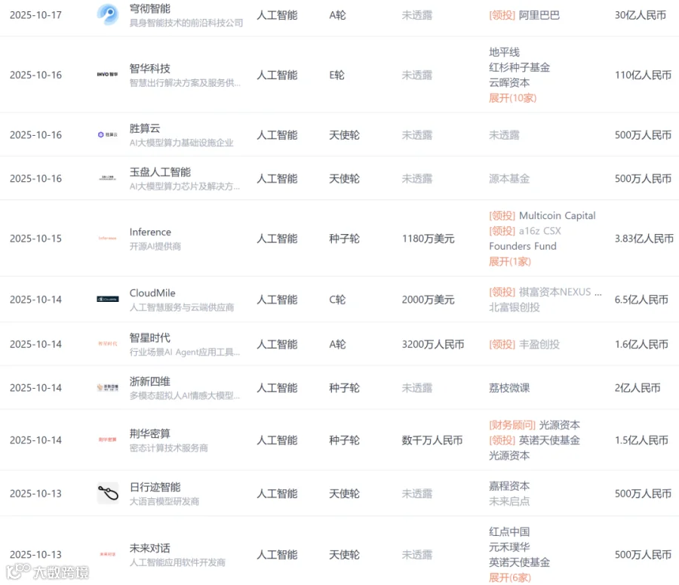Click date 2025-10-17

tap(35, 15)
